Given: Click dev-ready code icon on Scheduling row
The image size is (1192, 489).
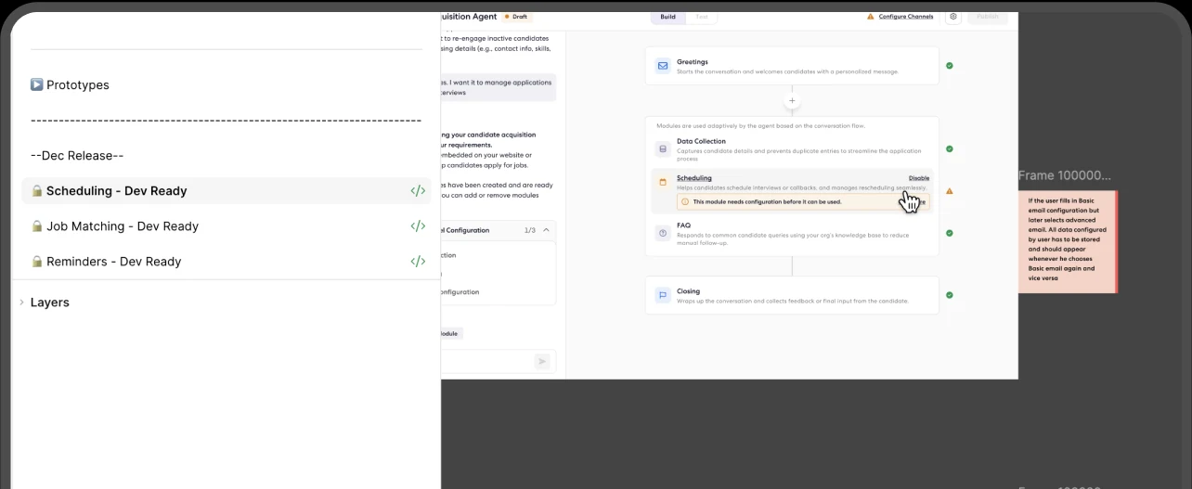Looking at the screenshot, I should (x=418, y=191).
